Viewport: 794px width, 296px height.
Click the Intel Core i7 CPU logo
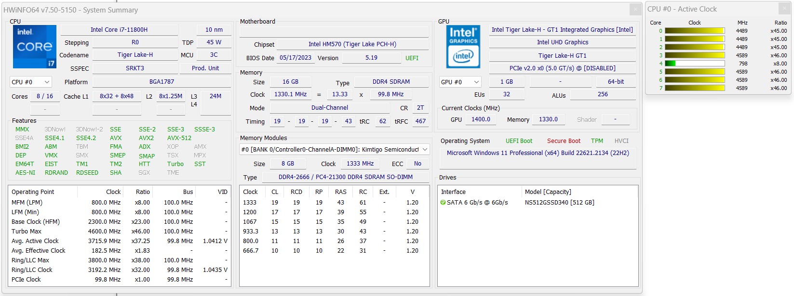click(34, 47)
